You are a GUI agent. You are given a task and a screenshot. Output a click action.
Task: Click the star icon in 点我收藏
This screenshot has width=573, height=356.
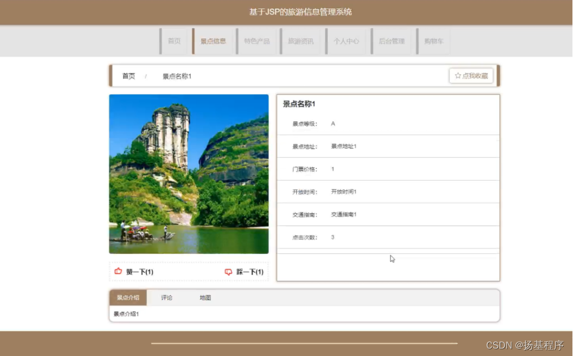pos(457,75)
